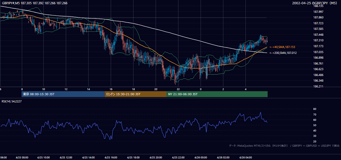Click price axis label 186.761
Screen dimensions: 341x160
click(x=318, y=63)
